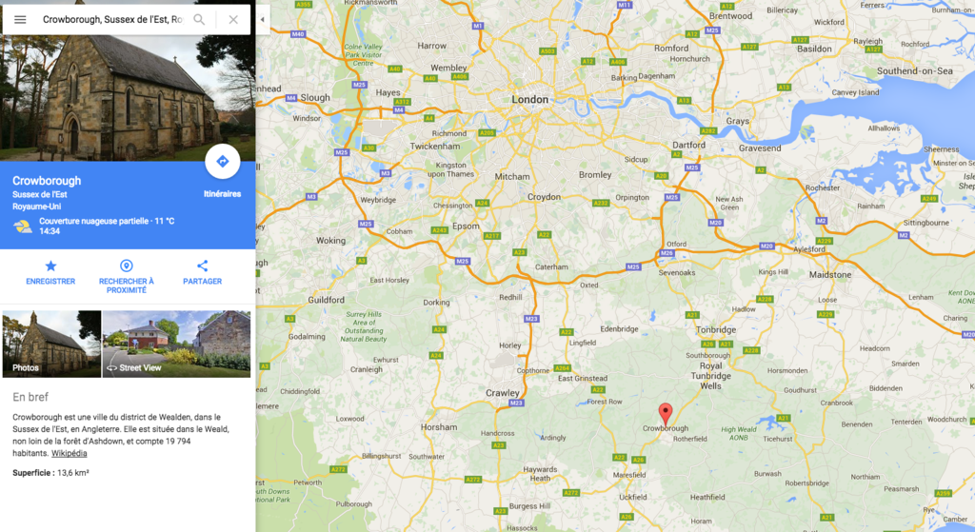Open the Street View thumbnail
975x532 pixels.
tap(176, 344)
